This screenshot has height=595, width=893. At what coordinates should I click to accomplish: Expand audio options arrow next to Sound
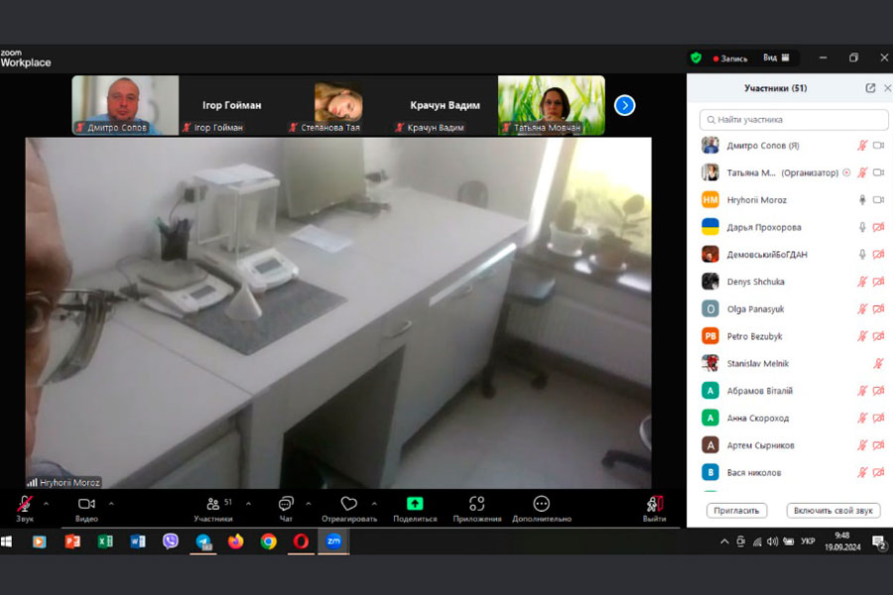46,504
